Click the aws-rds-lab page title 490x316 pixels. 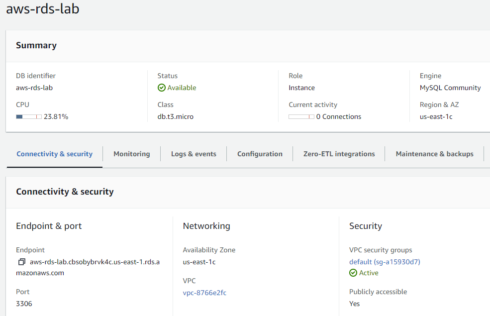43,8
